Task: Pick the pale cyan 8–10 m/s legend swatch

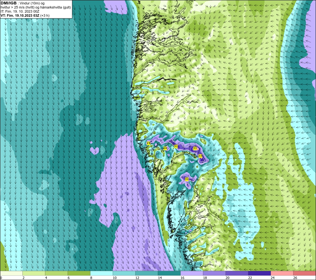Action: click(101, 273)
